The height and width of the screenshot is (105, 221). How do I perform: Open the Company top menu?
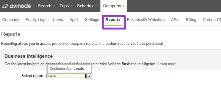coord(114,6)
